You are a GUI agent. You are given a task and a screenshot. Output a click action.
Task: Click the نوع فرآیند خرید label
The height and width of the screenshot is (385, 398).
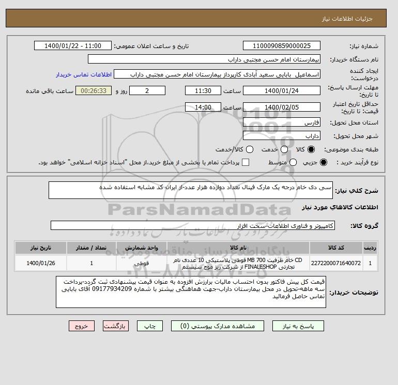point(357,162)
